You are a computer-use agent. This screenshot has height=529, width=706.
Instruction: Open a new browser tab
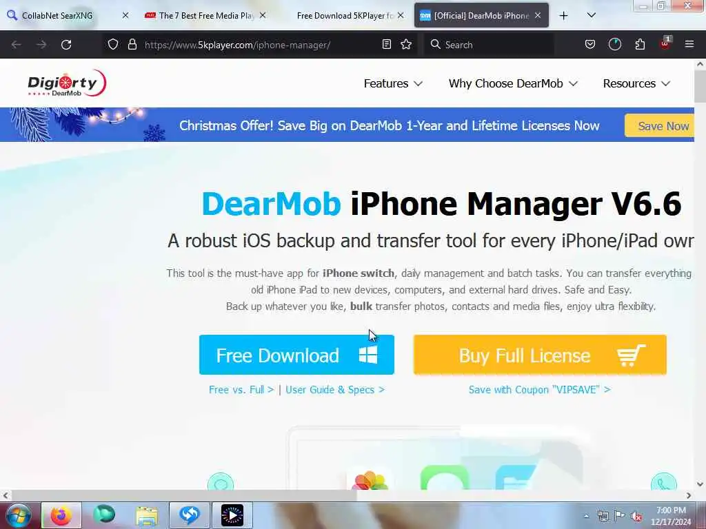pyautogui.click(x=563, y=16)
